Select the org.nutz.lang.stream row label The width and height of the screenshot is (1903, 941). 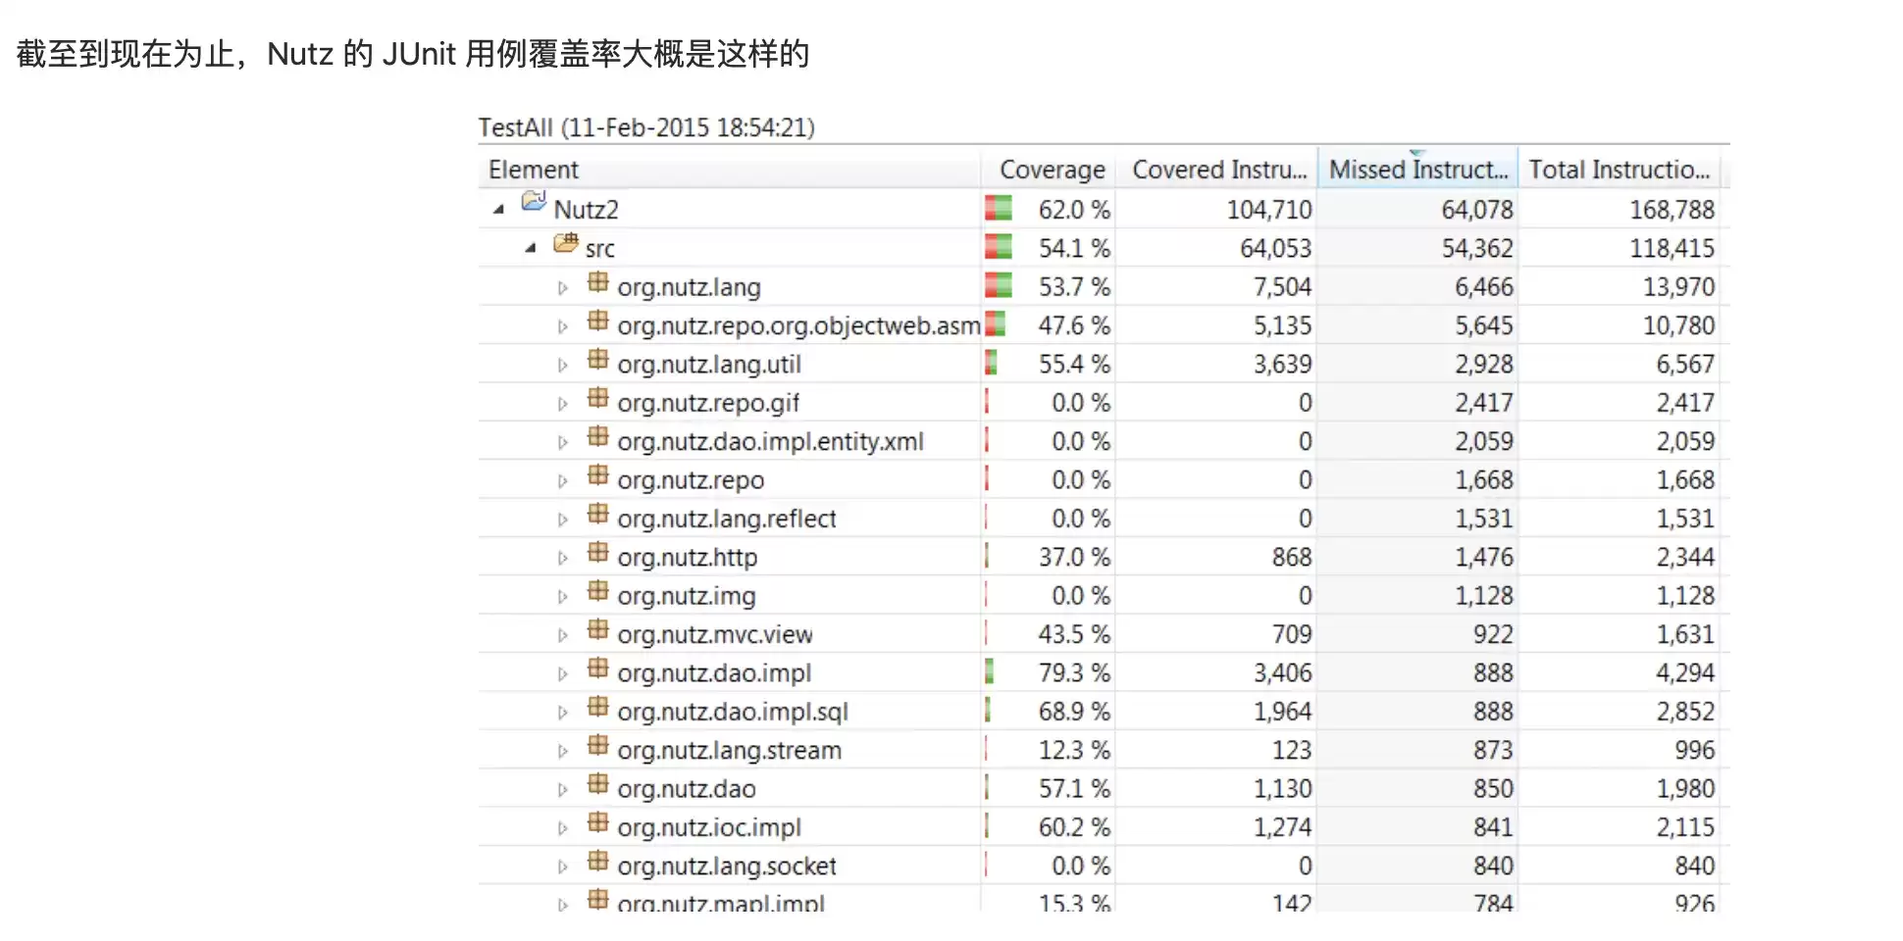(729, 750)
